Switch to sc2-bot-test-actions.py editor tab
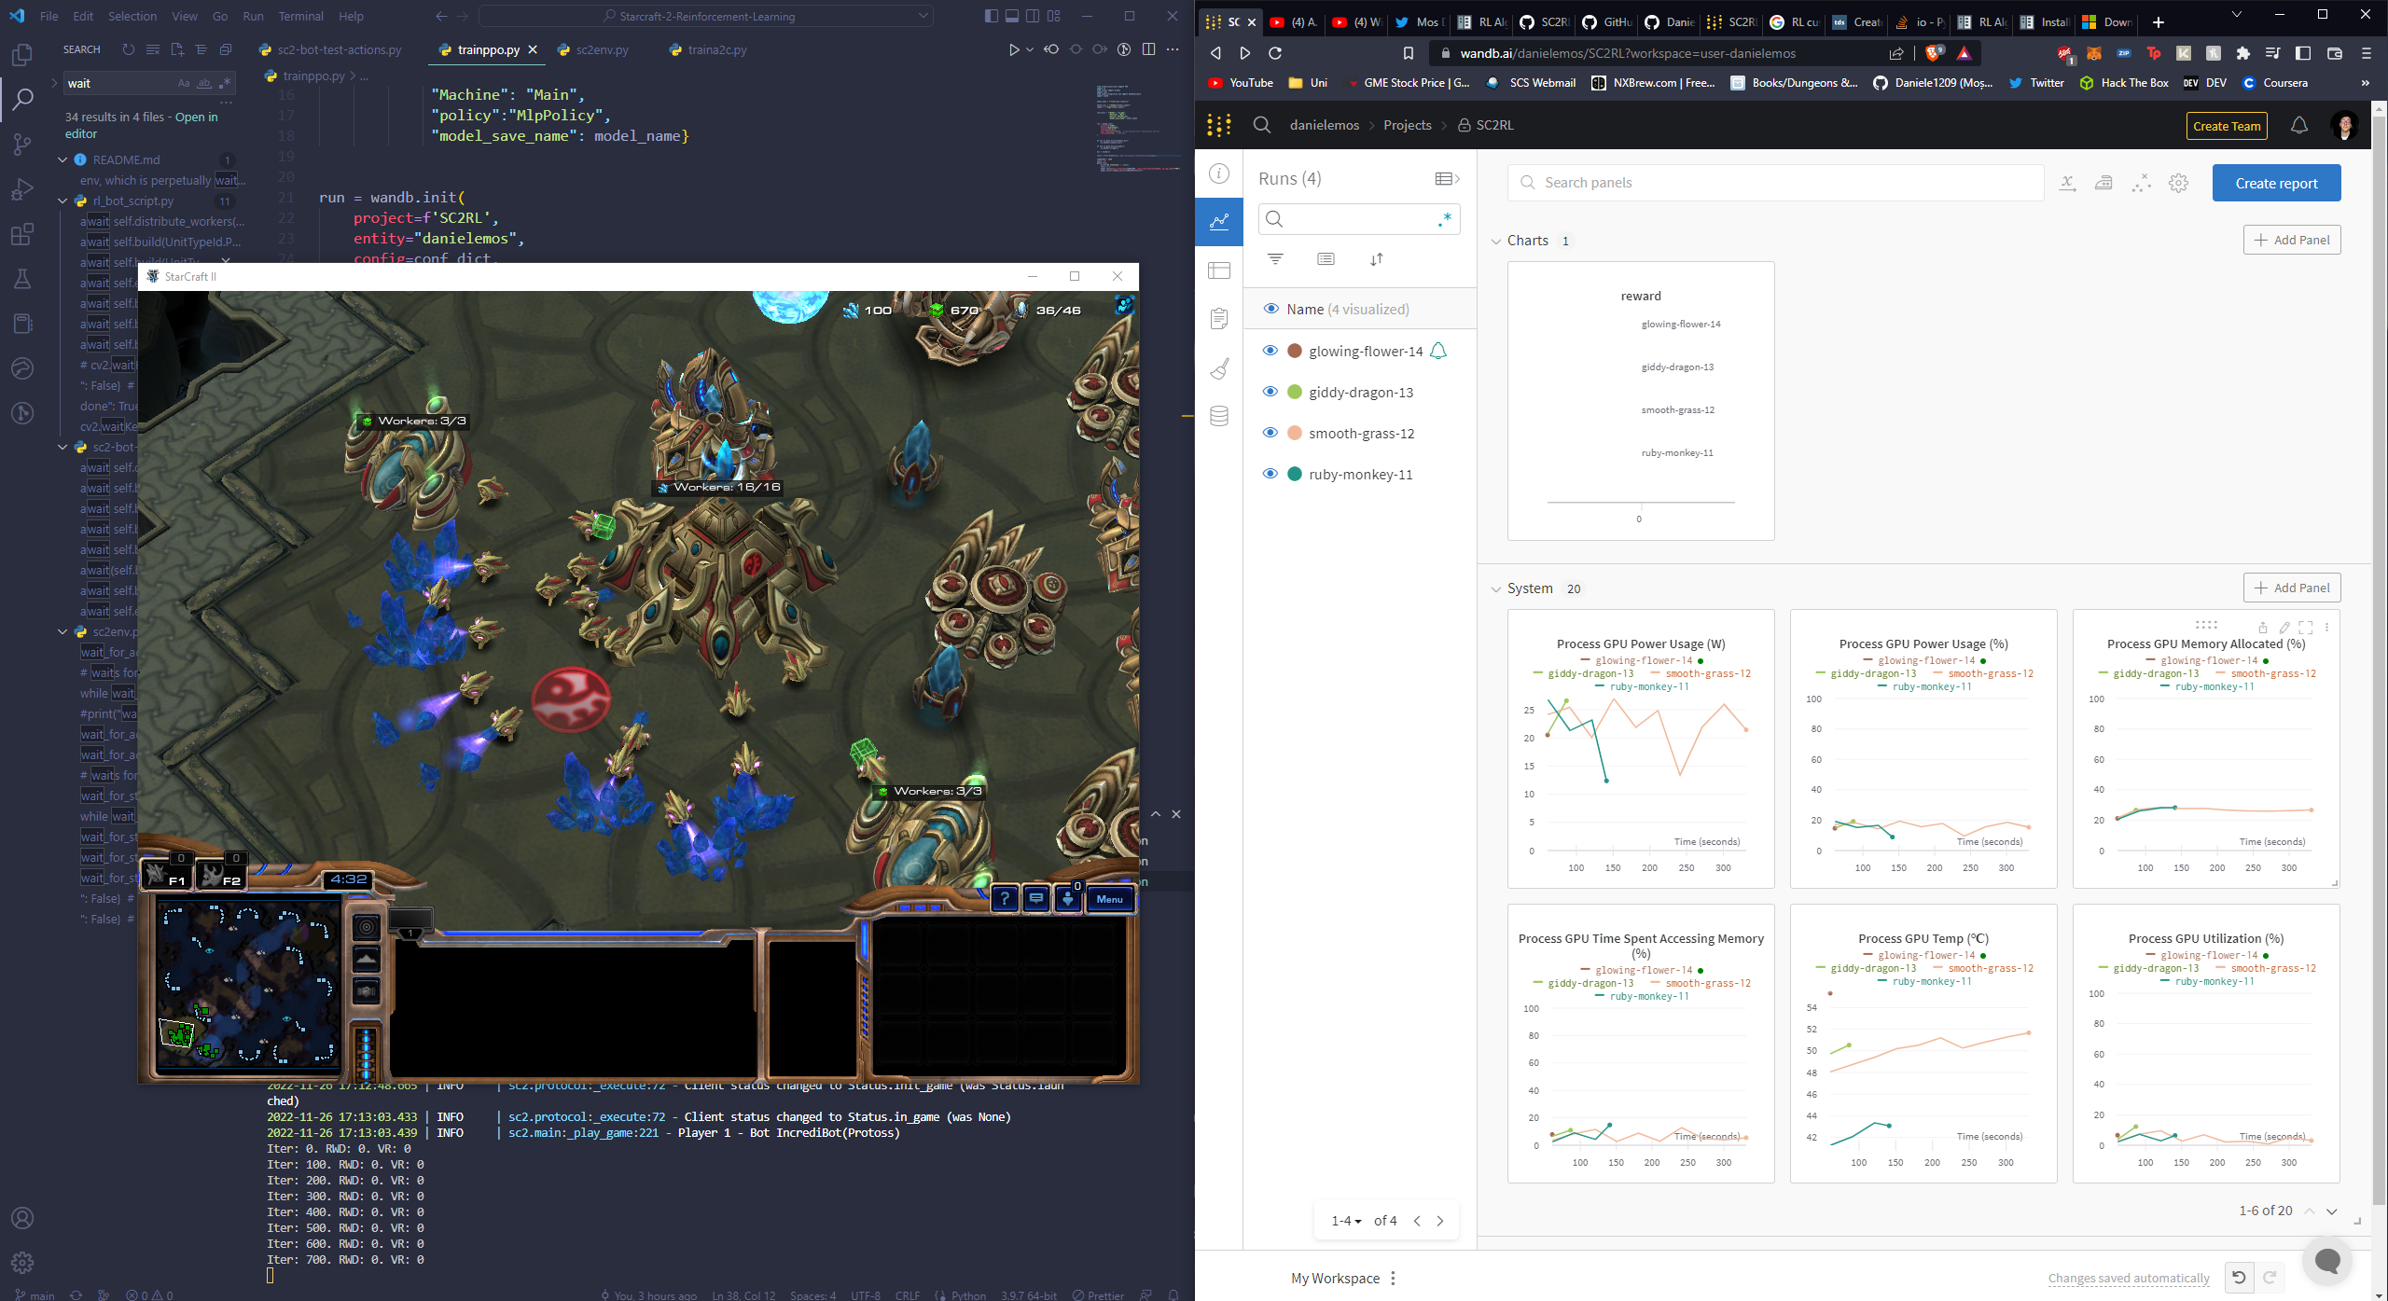2388x1301 pixels. [340, 49]
